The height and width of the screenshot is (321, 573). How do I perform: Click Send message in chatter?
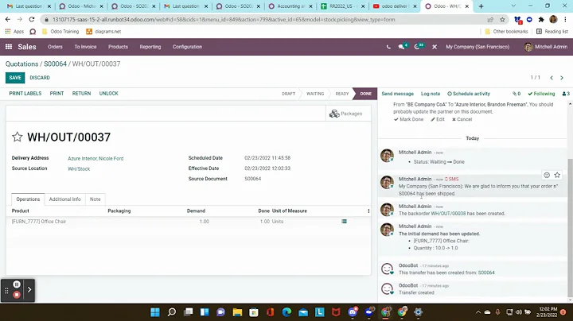click(398, 94)
